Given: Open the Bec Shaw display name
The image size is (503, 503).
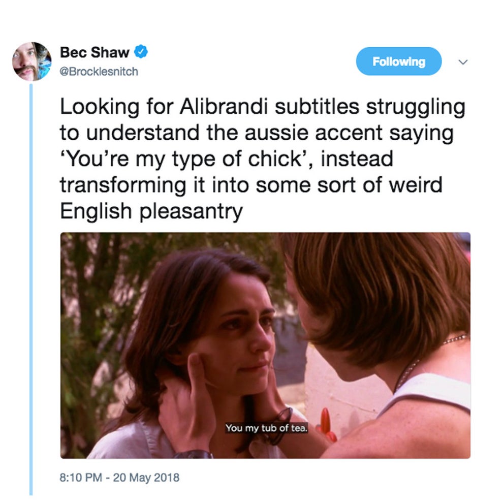Looking at the screenshot, I should tap(94, 52).
